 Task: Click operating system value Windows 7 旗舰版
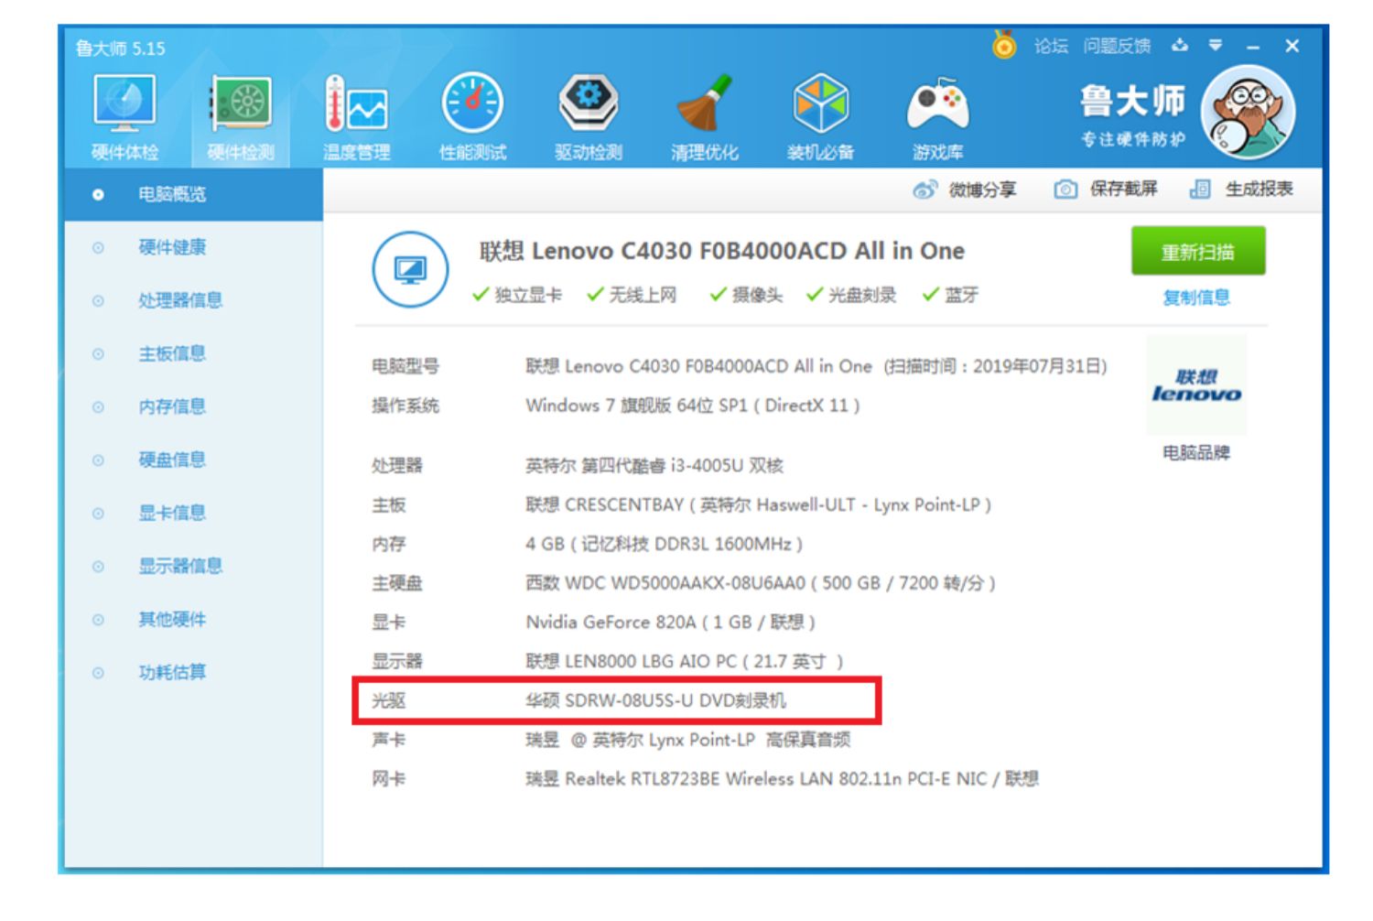click(x=693, y=406)
